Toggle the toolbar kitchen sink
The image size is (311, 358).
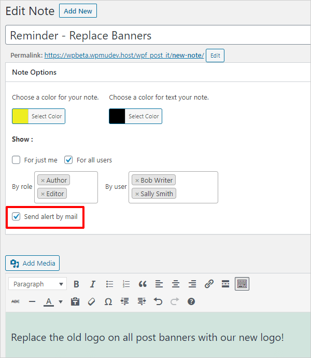click(x=242, y=284)
